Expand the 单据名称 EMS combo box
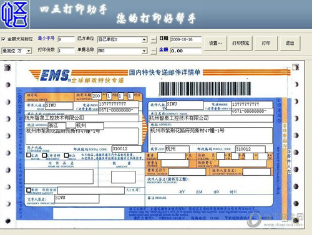Image resolution: width=312 pixels, height=235 pixels. point(144,50)
